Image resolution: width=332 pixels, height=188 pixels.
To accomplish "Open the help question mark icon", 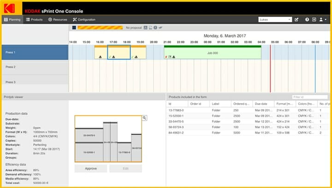I will (307, 20).
